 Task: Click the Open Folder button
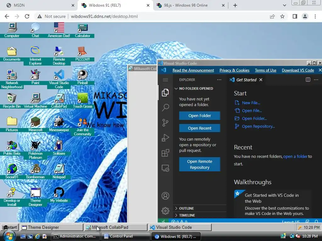point(200,115)
